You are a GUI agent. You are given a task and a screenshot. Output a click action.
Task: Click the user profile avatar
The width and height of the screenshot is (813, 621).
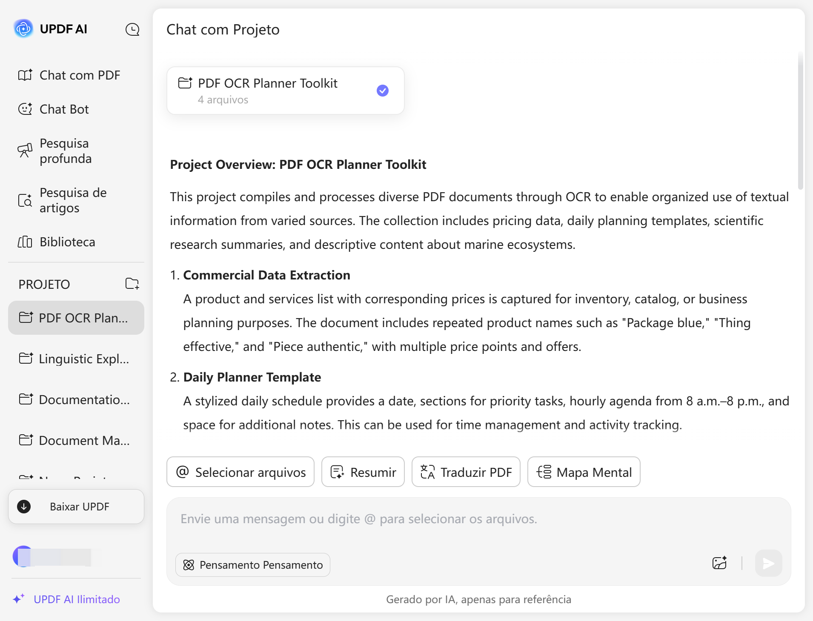point(23,556)
